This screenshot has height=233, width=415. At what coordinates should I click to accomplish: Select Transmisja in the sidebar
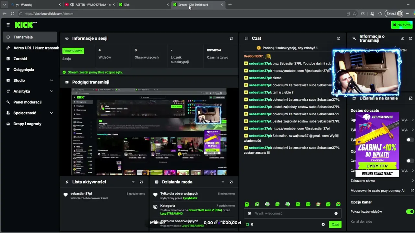pyautogui.click(x=30, y=37)
